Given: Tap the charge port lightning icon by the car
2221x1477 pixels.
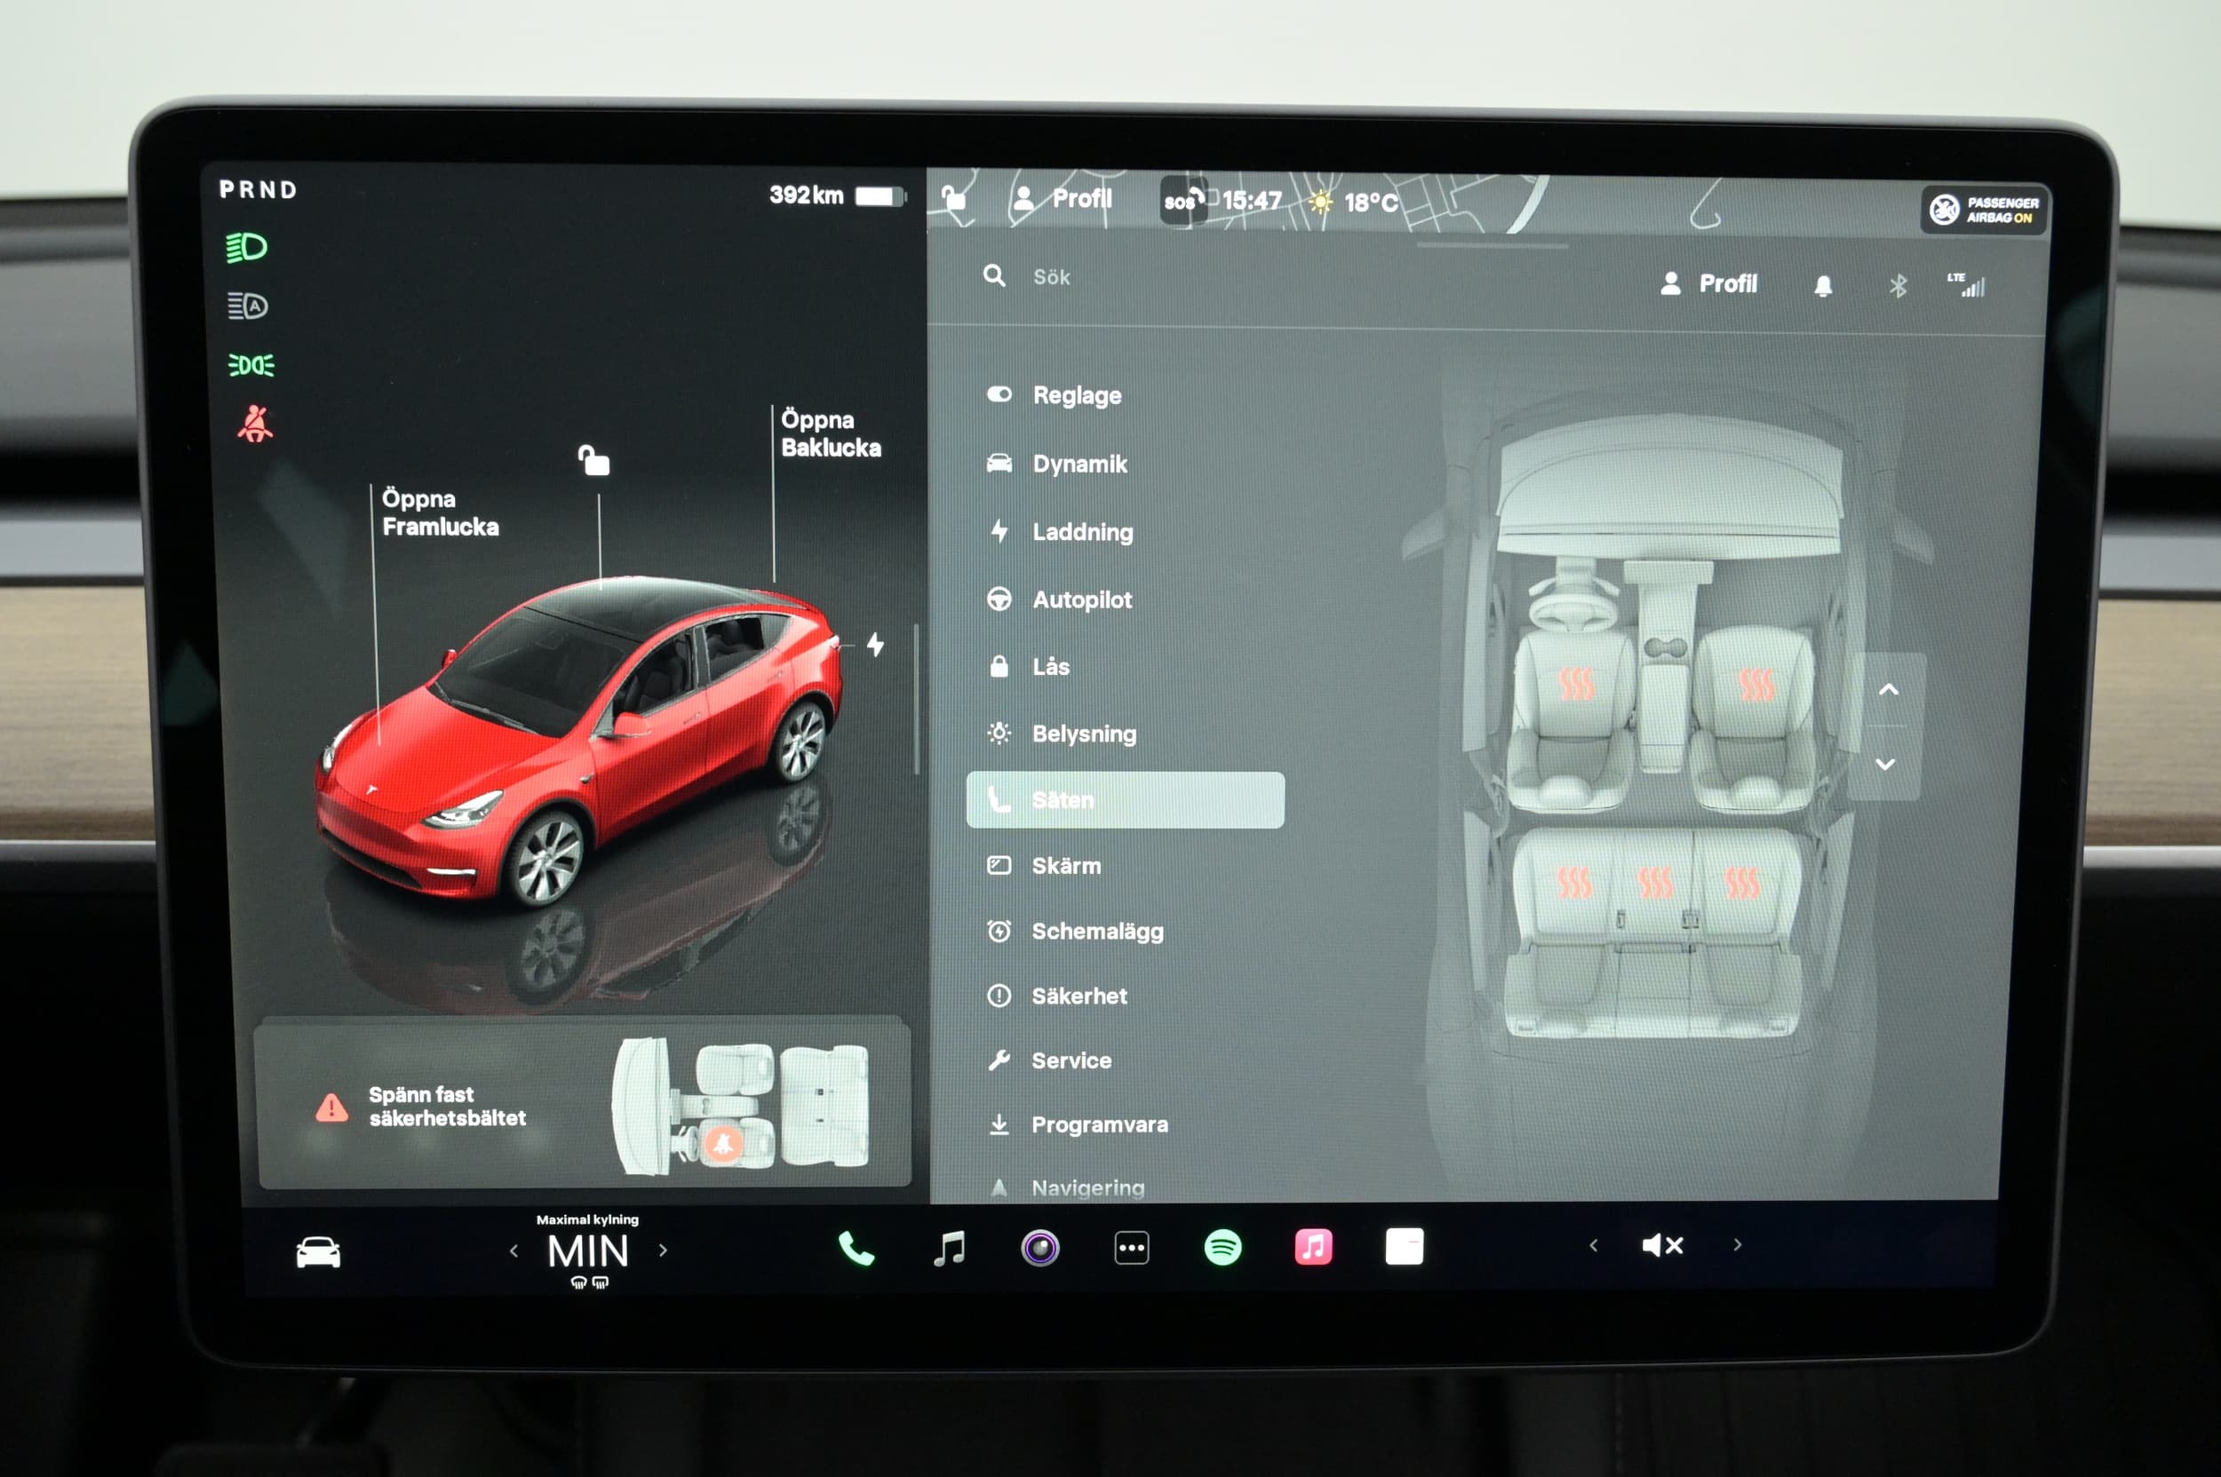Looking at the screenshot, I should coord(875,644).
